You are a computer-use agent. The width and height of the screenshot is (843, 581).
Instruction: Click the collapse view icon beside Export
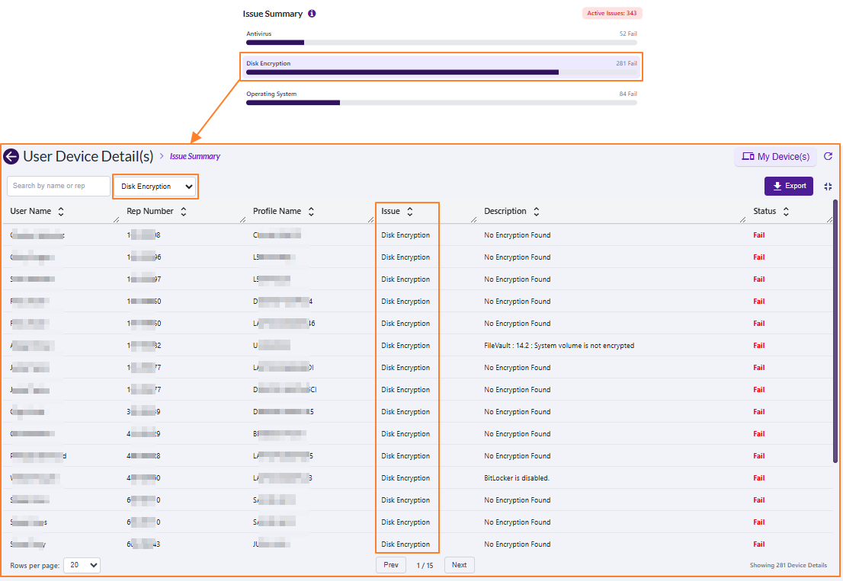828,186
